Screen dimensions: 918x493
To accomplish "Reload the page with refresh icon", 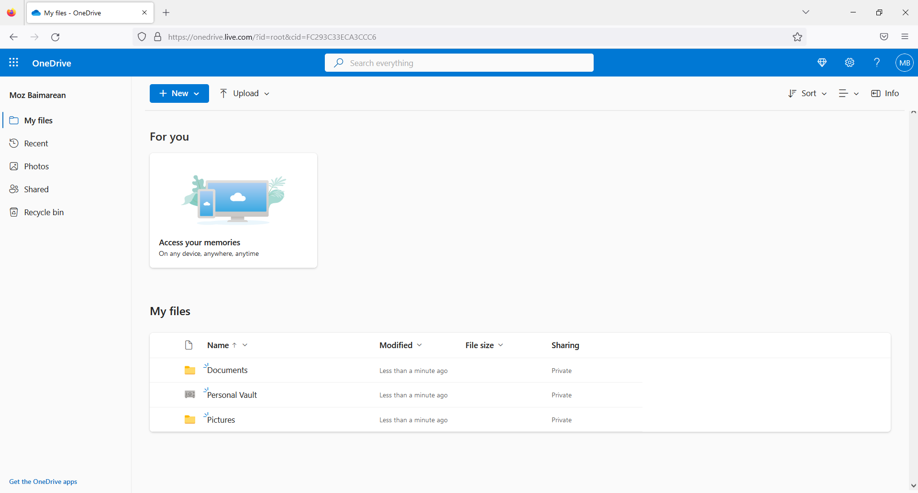I will [55, 37].
